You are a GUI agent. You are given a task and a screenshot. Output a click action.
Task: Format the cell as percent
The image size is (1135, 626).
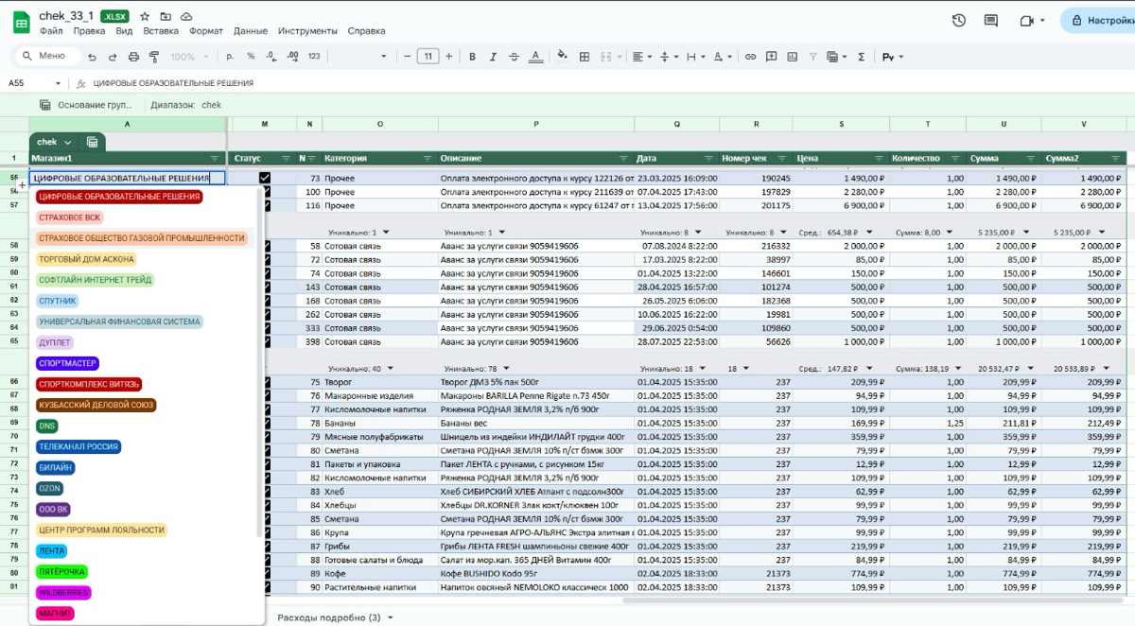click(251, 57)
